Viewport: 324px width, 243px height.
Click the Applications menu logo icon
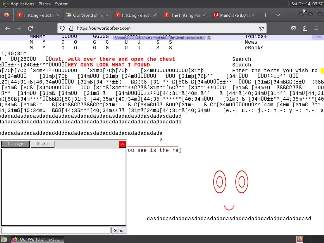[5, 4]
